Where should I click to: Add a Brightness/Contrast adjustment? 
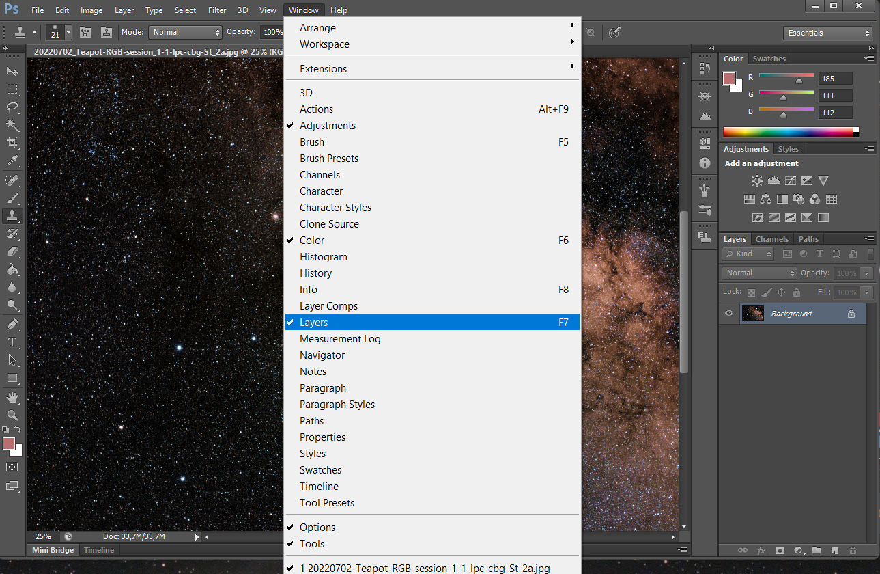click(757, 181)
